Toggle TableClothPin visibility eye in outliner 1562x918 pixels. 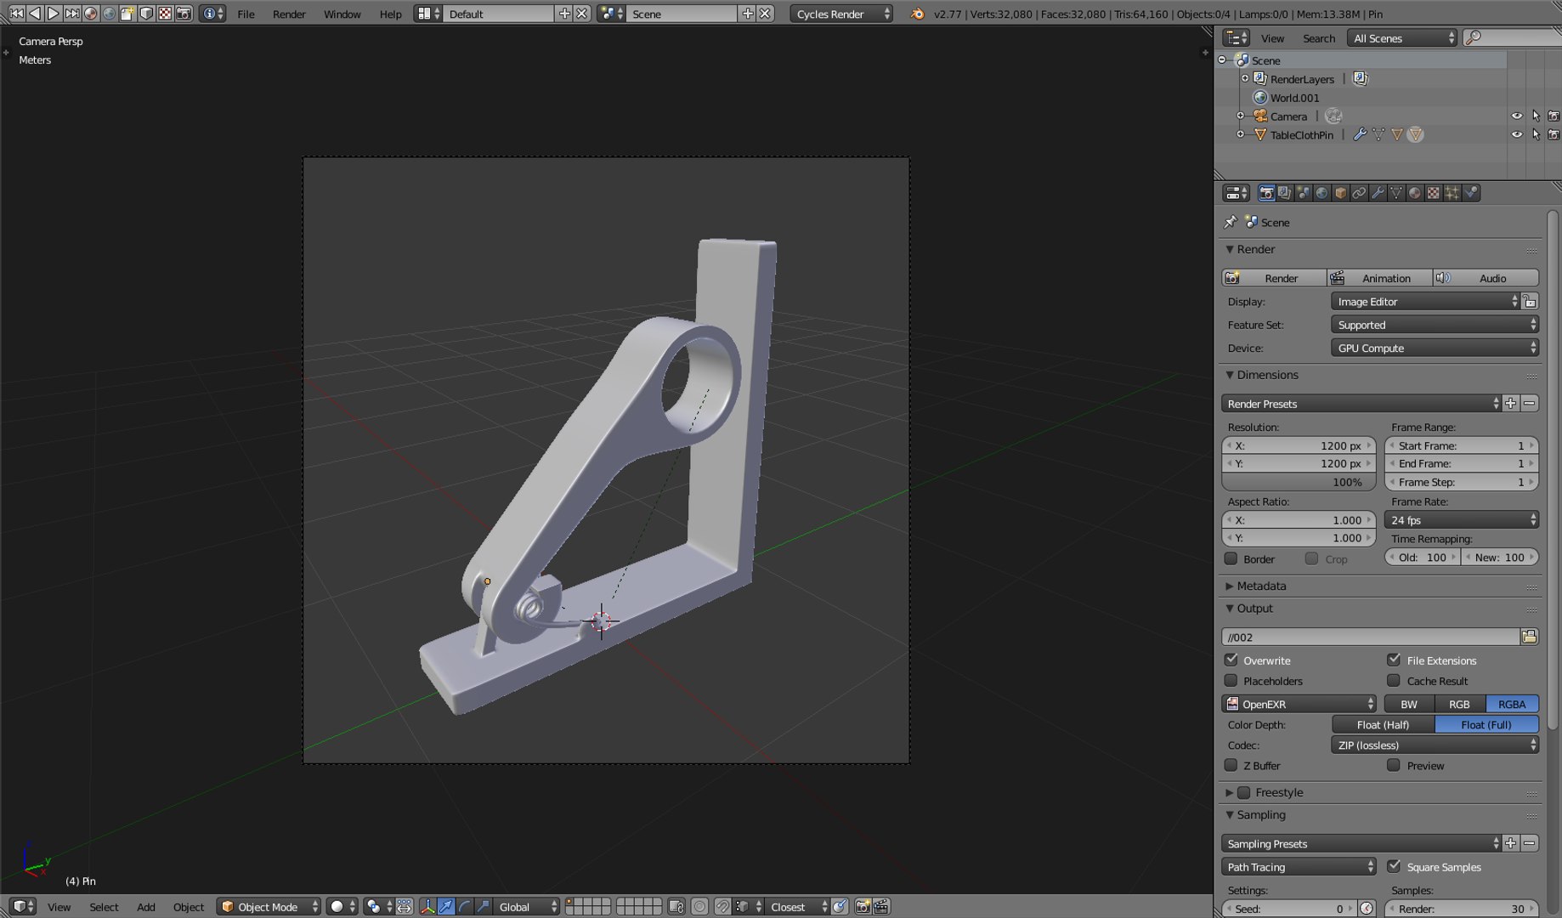(x=1517, y=134)
